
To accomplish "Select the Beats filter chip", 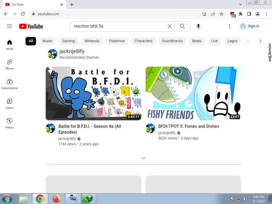I will click(197, 41).
